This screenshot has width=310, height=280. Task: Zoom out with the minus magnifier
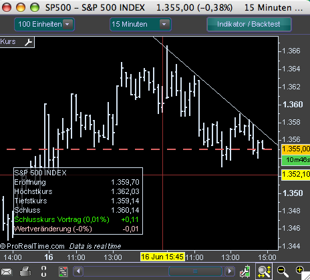(x=283, y=271)
